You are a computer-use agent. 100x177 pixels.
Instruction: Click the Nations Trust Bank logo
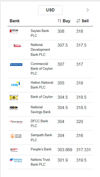click(16, 160)
